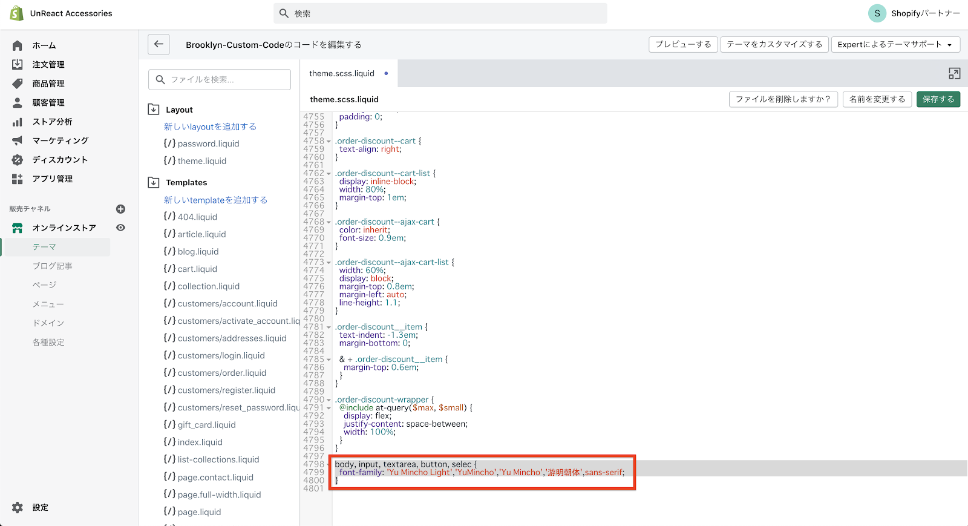Go to 商品管理 products section
Viewport: 968px width, 526px height.
tap(48, 84)
